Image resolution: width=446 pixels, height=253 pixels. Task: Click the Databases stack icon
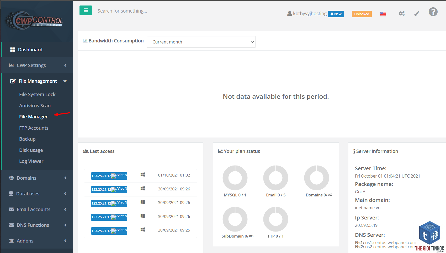[11, 194]
